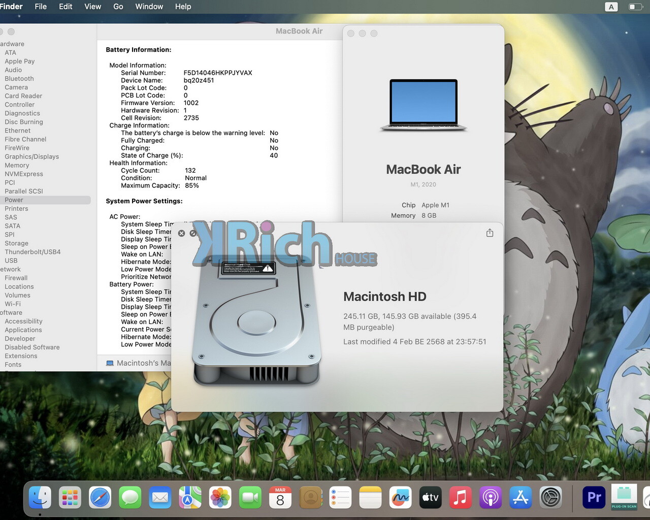Screen dimensions: 650x520
Task: Open Mail app in Dock
Action: tap(160, 498)
